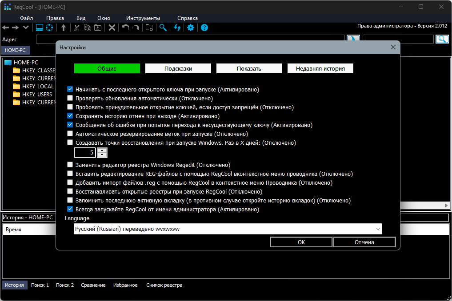This screenshot has height=301, width=452.
Task: Switch to the Подсказки settings tab
Action: tap(178, 68)
